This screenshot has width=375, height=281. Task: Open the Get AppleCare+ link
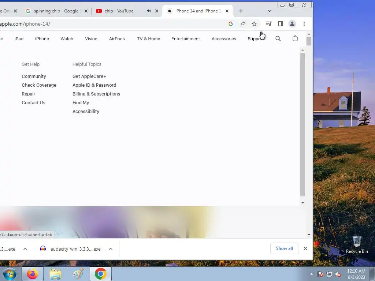click(x=89, y=76)
